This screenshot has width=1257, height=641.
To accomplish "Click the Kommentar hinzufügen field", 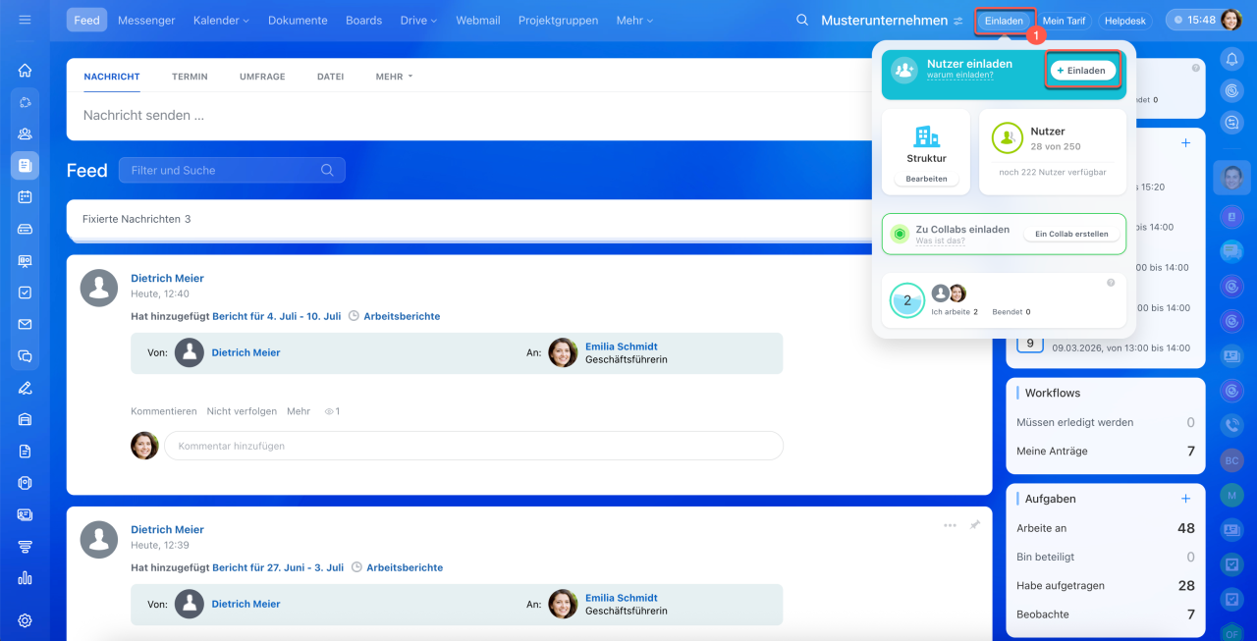I will tap(473, 446).
